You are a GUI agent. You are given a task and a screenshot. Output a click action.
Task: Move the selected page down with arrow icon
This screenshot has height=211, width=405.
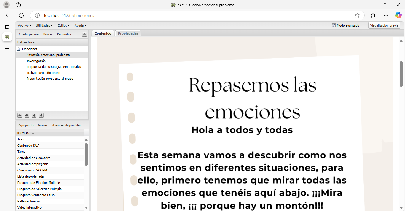(x=41, y=115)
